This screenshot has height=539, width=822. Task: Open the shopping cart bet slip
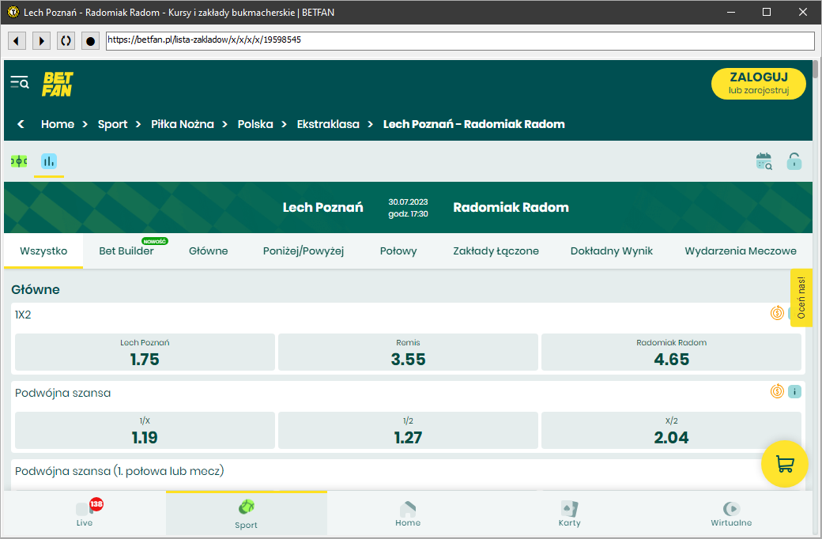784,464
